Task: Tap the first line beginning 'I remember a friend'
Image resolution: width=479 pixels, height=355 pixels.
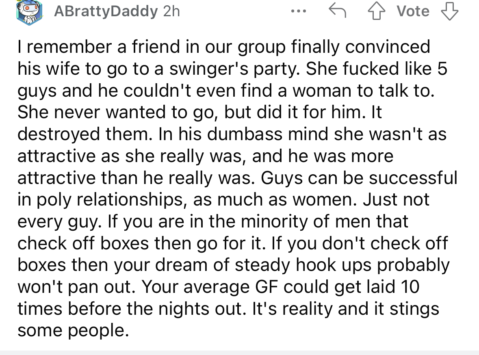Action: click(224, 47)
